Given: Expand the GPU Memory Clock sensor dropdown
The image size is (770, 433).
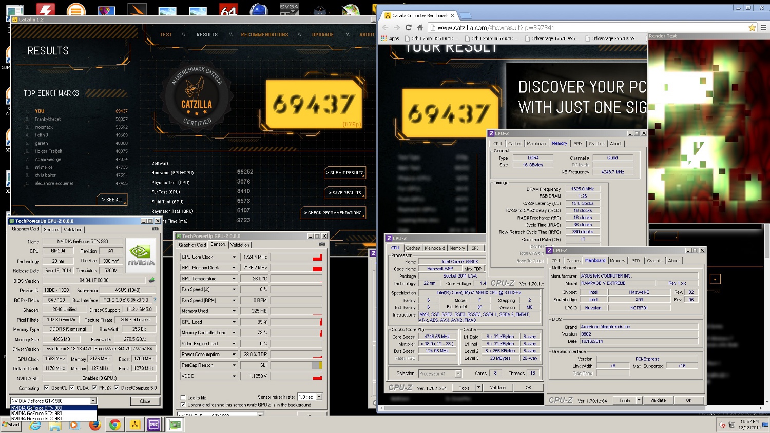Looking at the screenshot, I should tap(234, 268).
